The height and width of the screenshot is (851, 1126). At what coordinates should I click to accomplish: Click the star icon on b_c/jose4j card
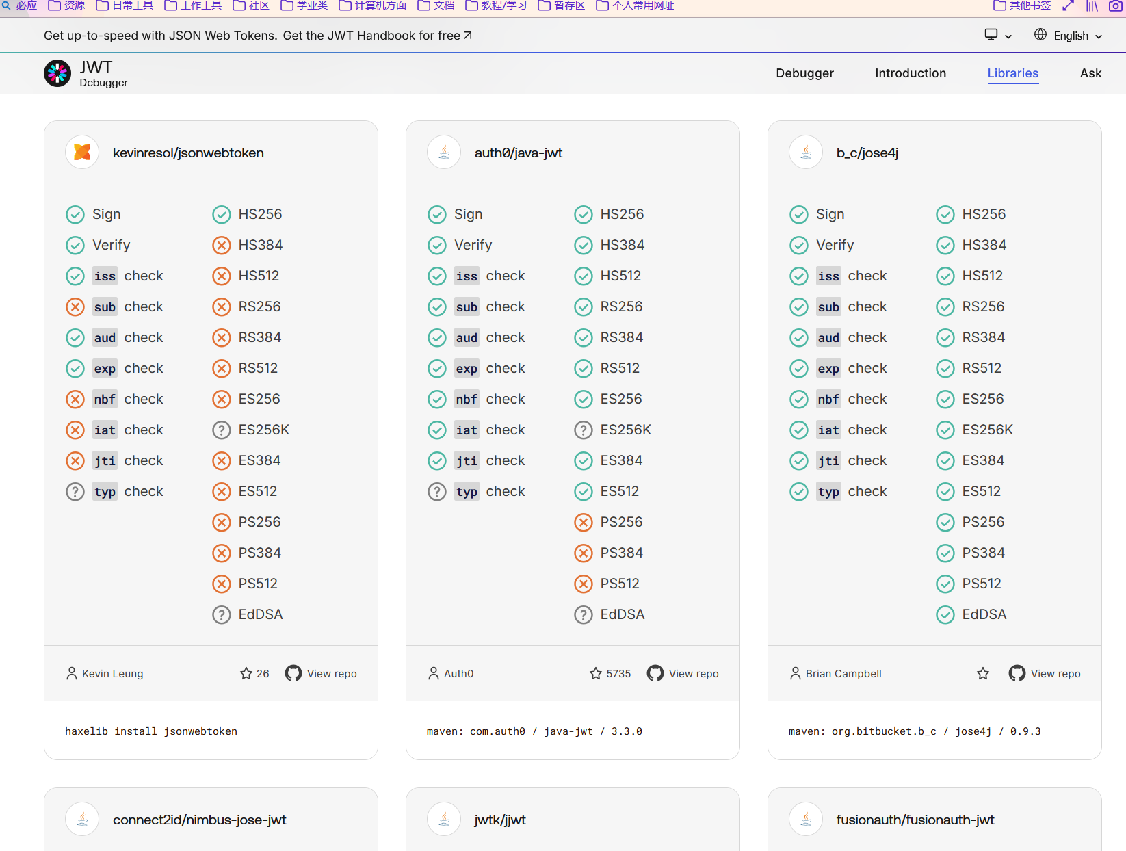coord(983,673)
